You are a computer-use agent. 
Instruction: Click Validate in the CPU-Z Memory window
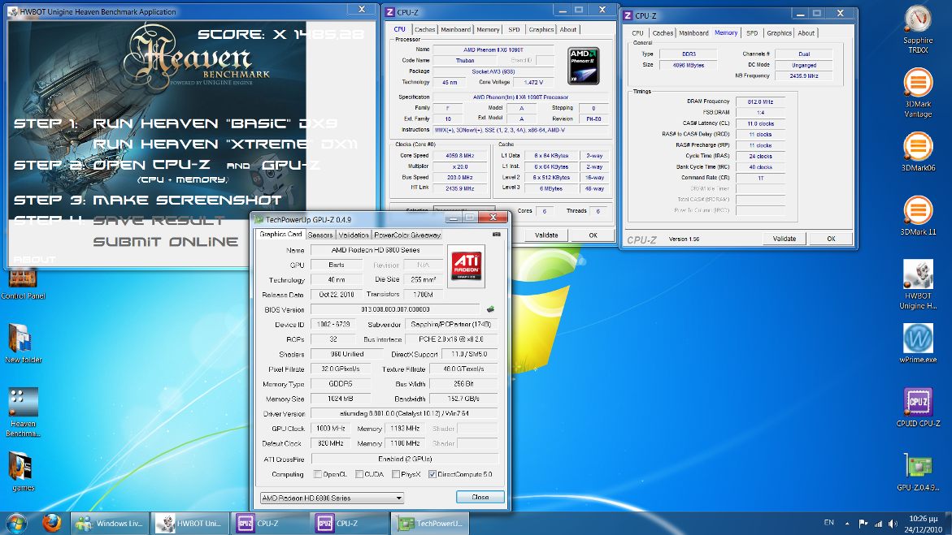[x=784, y=239]
